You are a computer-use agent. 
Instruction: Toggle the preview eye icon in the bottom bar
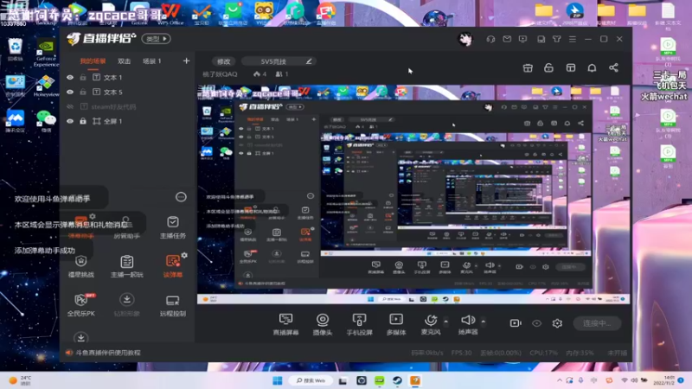pos(536,323)
